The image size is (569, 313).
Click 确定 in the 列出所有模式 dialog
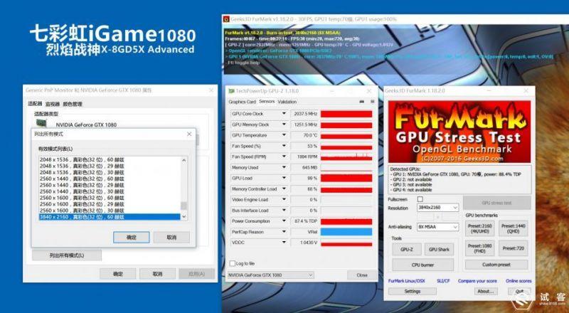(x=132, y=238)
